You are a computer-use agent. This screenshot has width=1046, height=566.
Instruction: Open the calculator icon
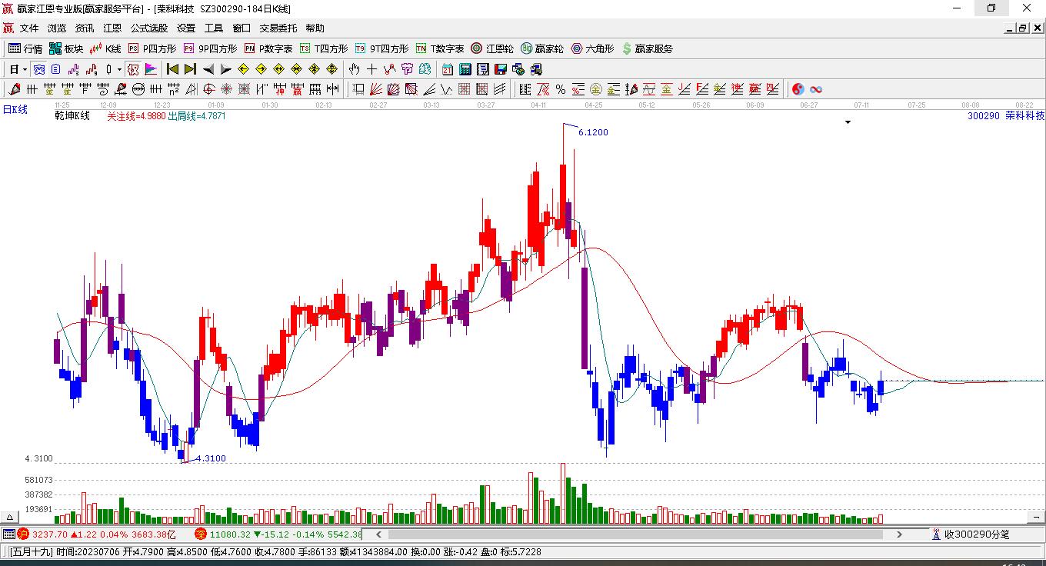(x=465, y=69)
